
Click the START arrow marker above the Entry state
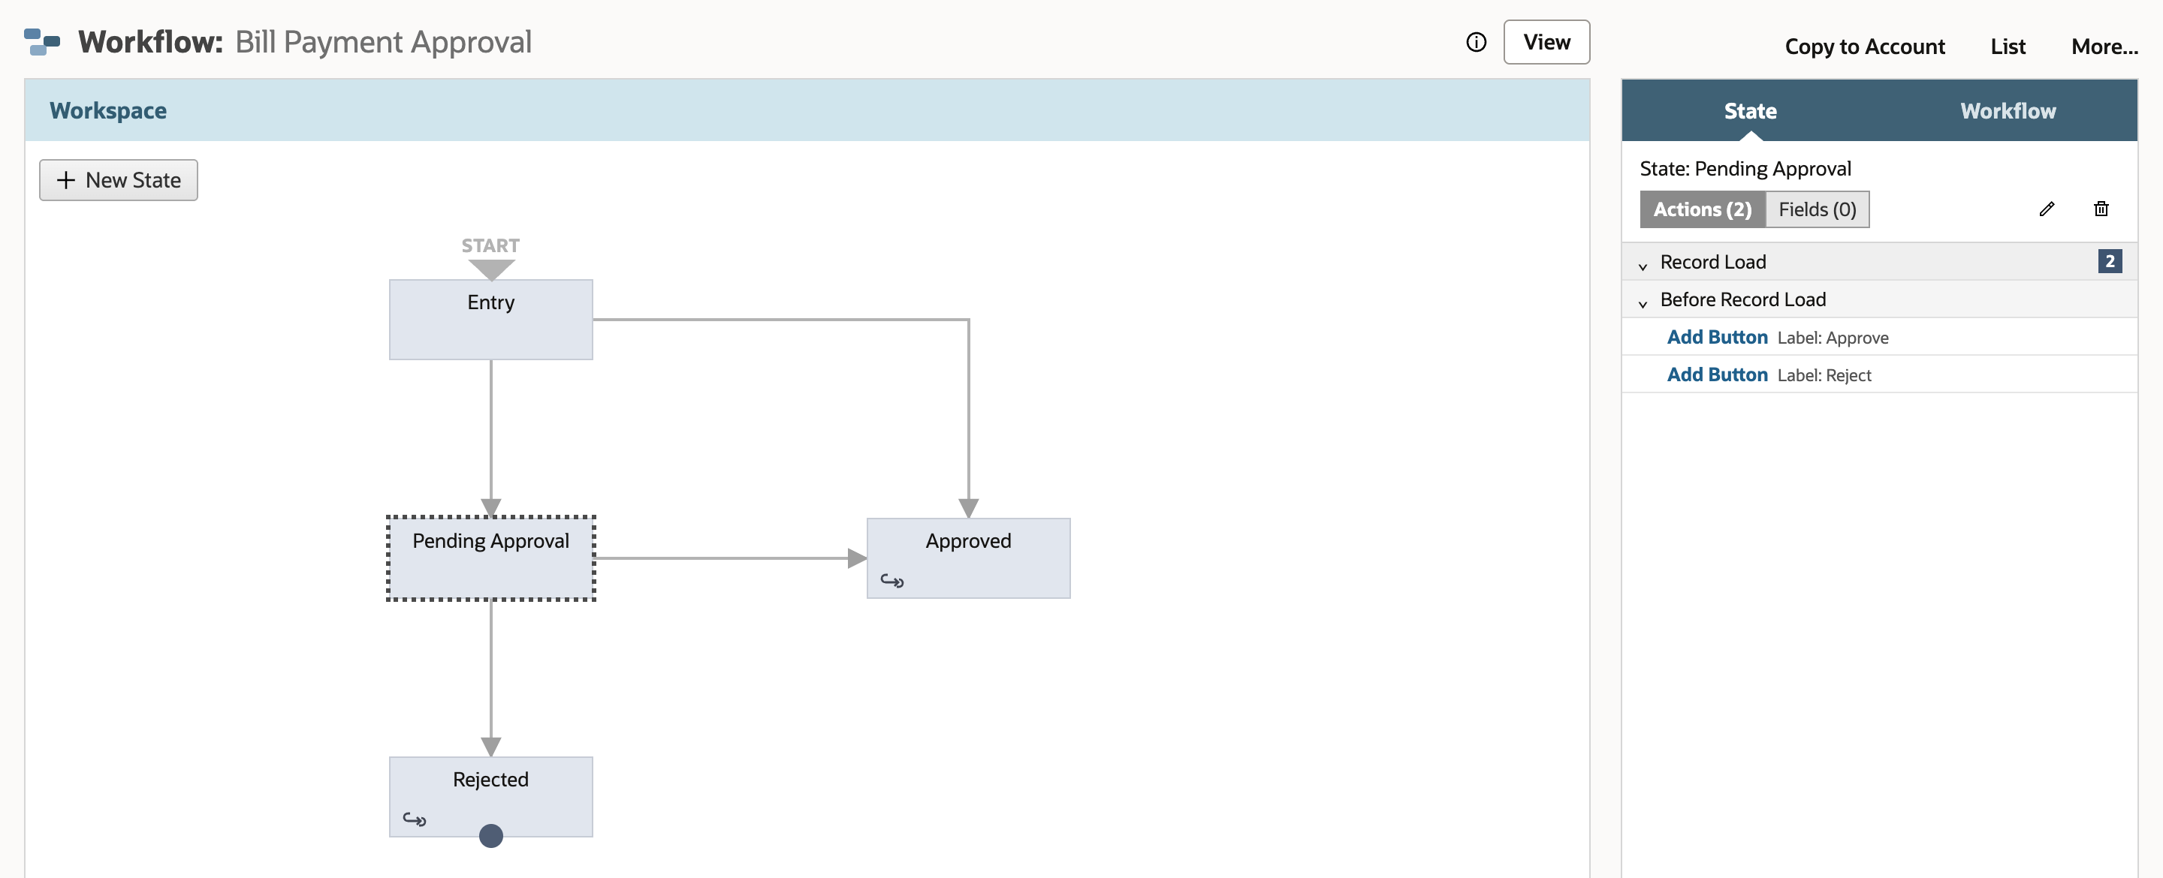(491, 269)
